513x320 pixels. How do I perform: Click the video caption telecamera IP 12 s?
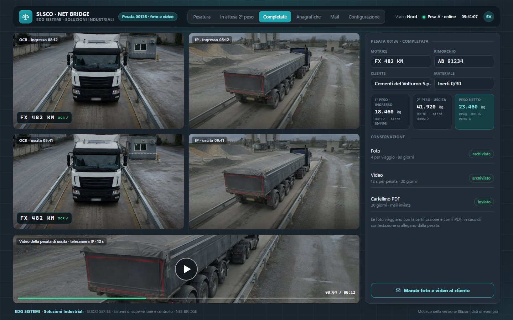[61, 241]
